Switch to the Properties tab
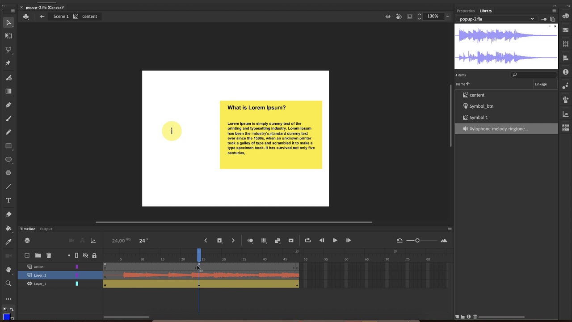This screenshot has height=322, width=572. [x=466, y=11]
